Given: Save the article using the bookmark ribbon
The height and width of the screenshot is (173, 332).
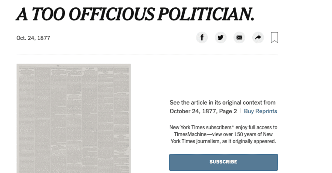Looking at the screenshot, I should 275,37.
